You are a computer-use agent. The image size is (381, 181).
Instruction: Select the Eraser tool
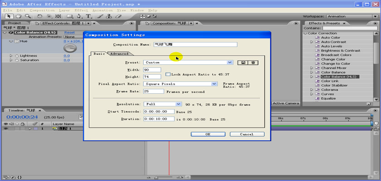[118, 16]
